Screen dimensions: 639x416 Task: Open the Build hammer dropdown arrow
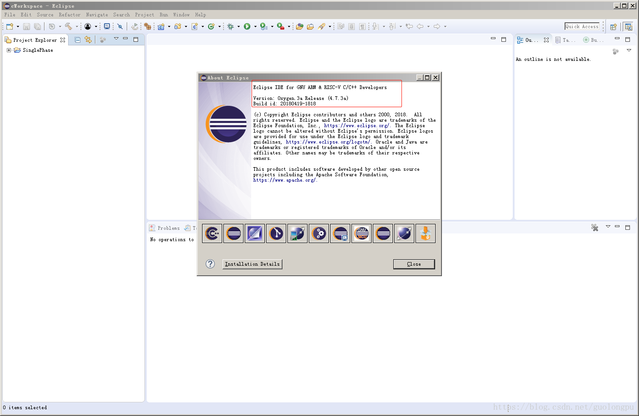coord(77,27)
